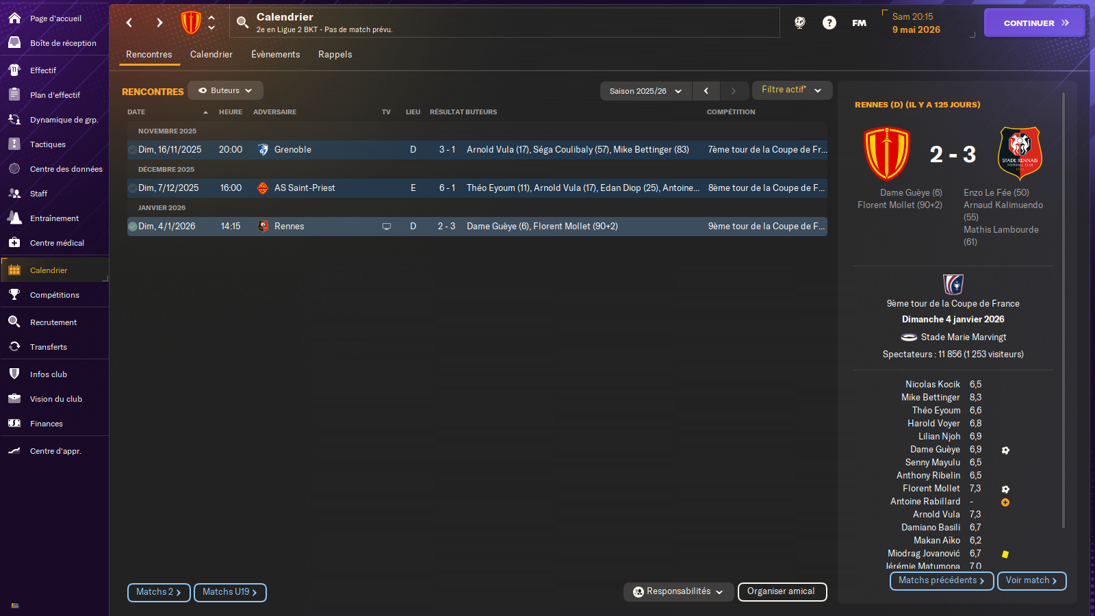This screenshot has height=616, width=1095.
Task: Open Centre médical in the sidebar
Action: [57, 243]
